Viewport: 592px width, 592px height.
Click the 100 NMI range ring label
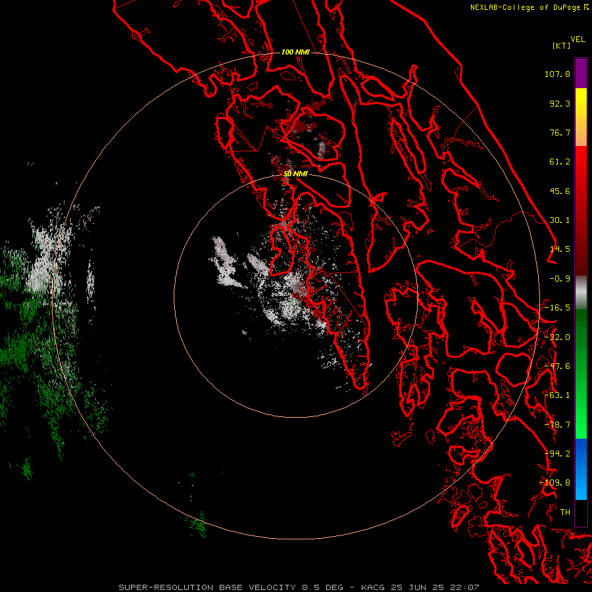(295, 52)
